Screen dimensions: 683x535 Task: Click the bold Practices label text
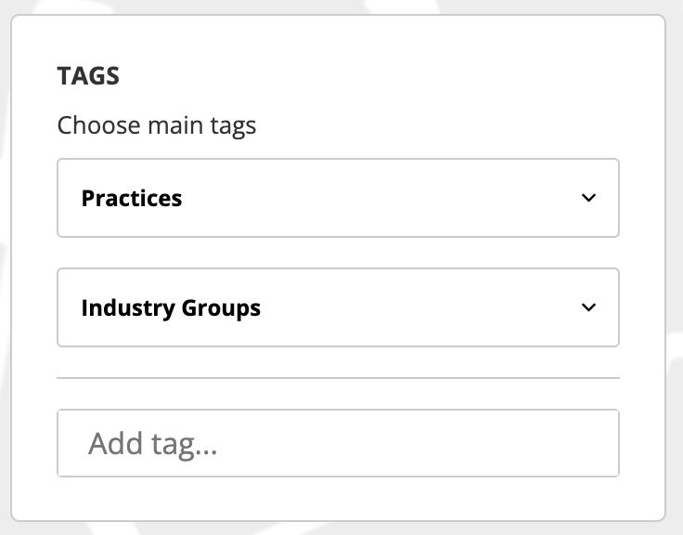coord(132,198)
